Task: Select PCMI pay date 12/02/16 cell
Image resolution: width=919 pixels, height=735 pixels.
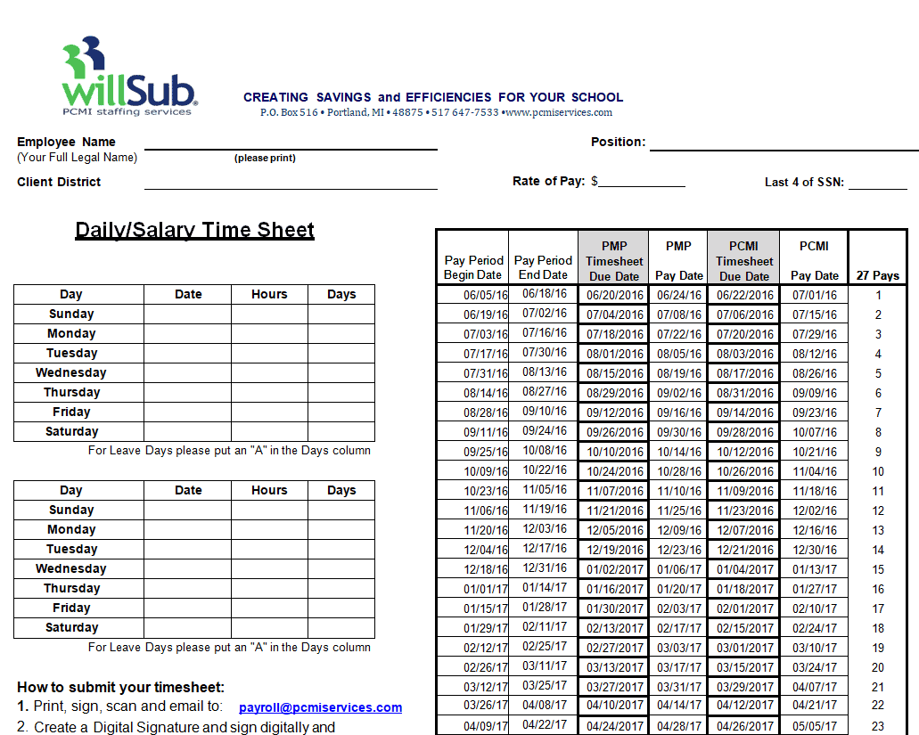Action: click(814, 511)
